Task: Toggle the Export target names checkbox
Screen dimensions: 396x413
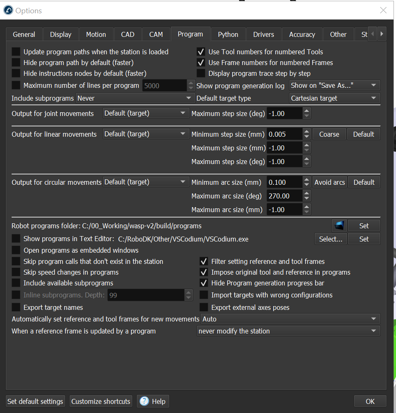Action: click(x=16, y=307)
